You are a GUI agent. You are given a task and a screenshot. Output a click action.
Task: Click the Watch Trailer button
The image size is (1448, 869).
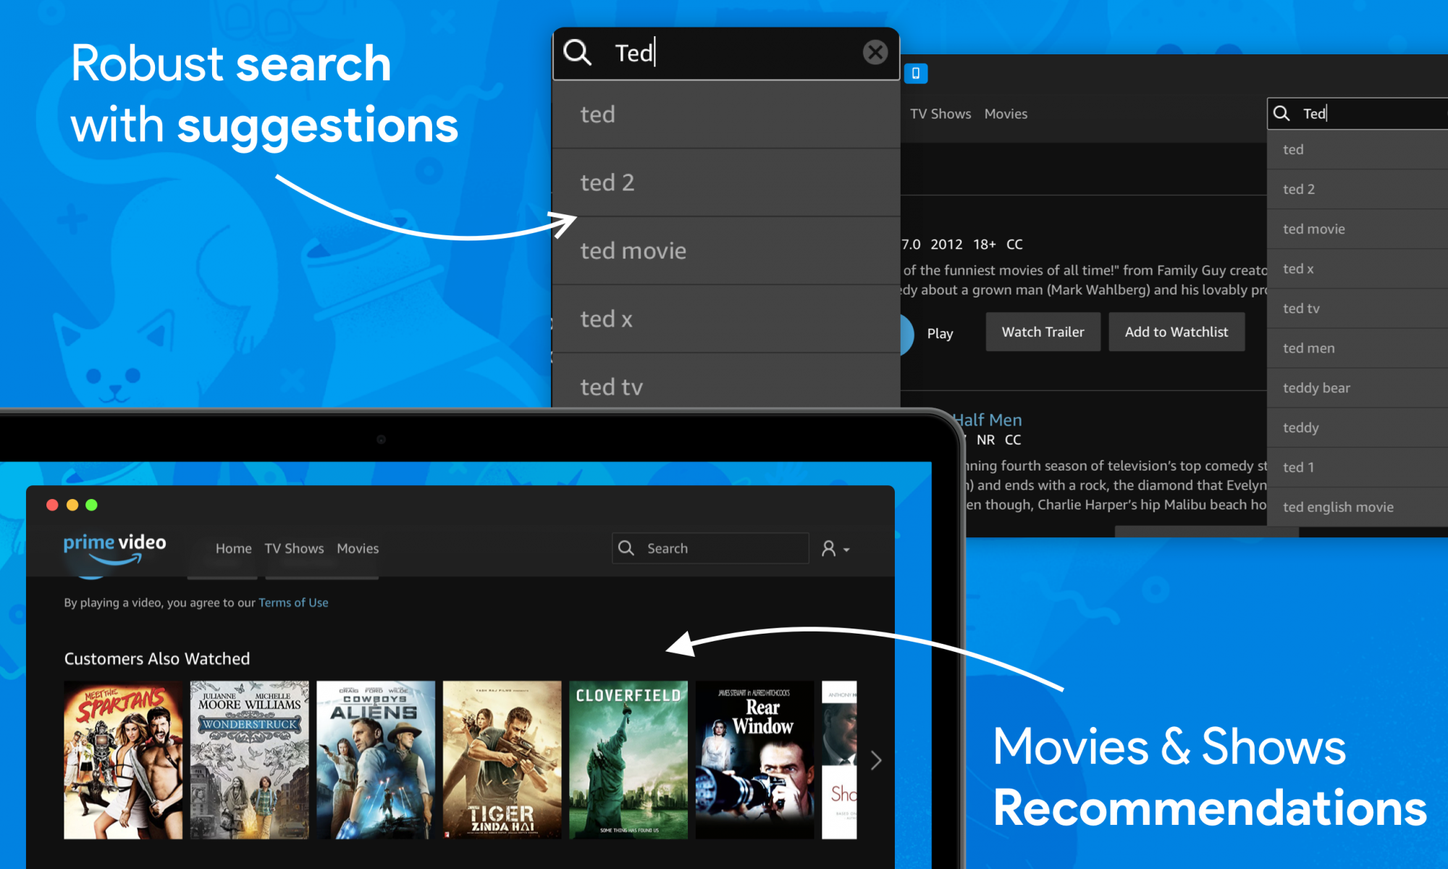point(1043,332)
